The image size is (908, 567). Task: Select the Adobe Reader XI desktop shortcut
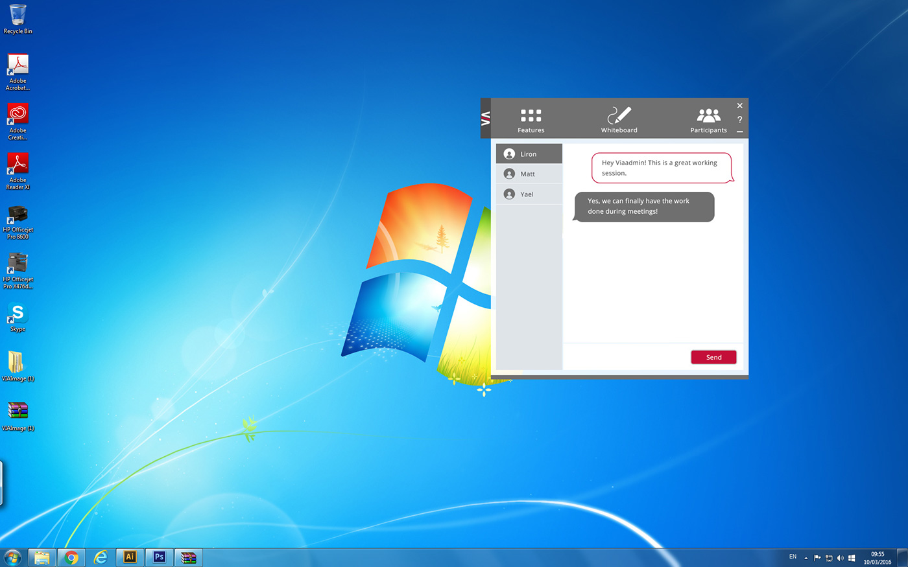pyautogui.click(x=18, y=172)
